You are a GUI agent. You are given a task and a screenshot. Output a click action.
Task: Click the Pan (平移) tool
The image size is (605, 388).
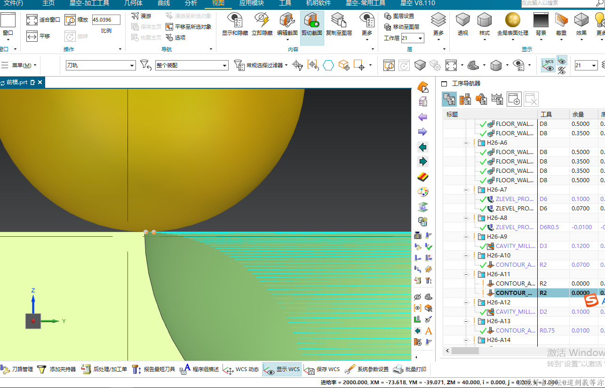coord(39,36)
